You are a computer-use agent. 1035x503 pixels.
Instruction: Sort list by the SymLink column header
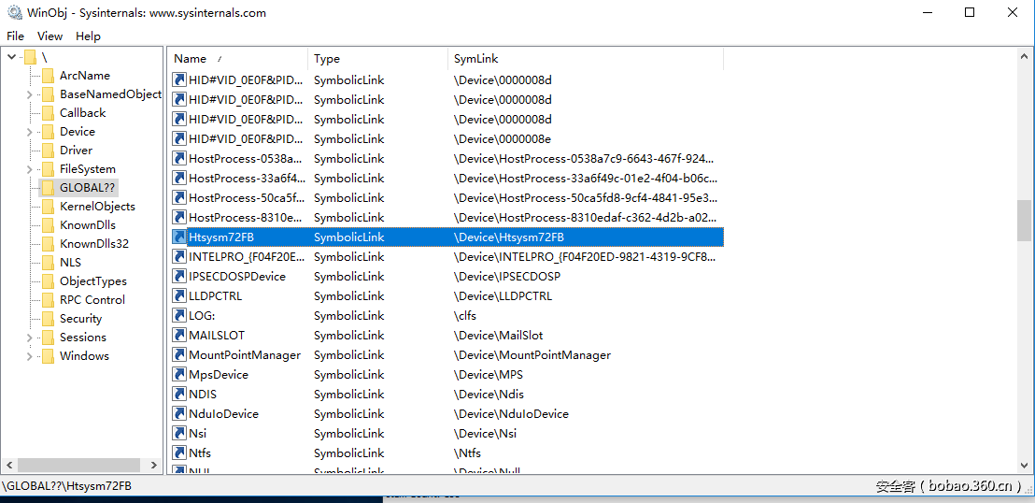475,59
